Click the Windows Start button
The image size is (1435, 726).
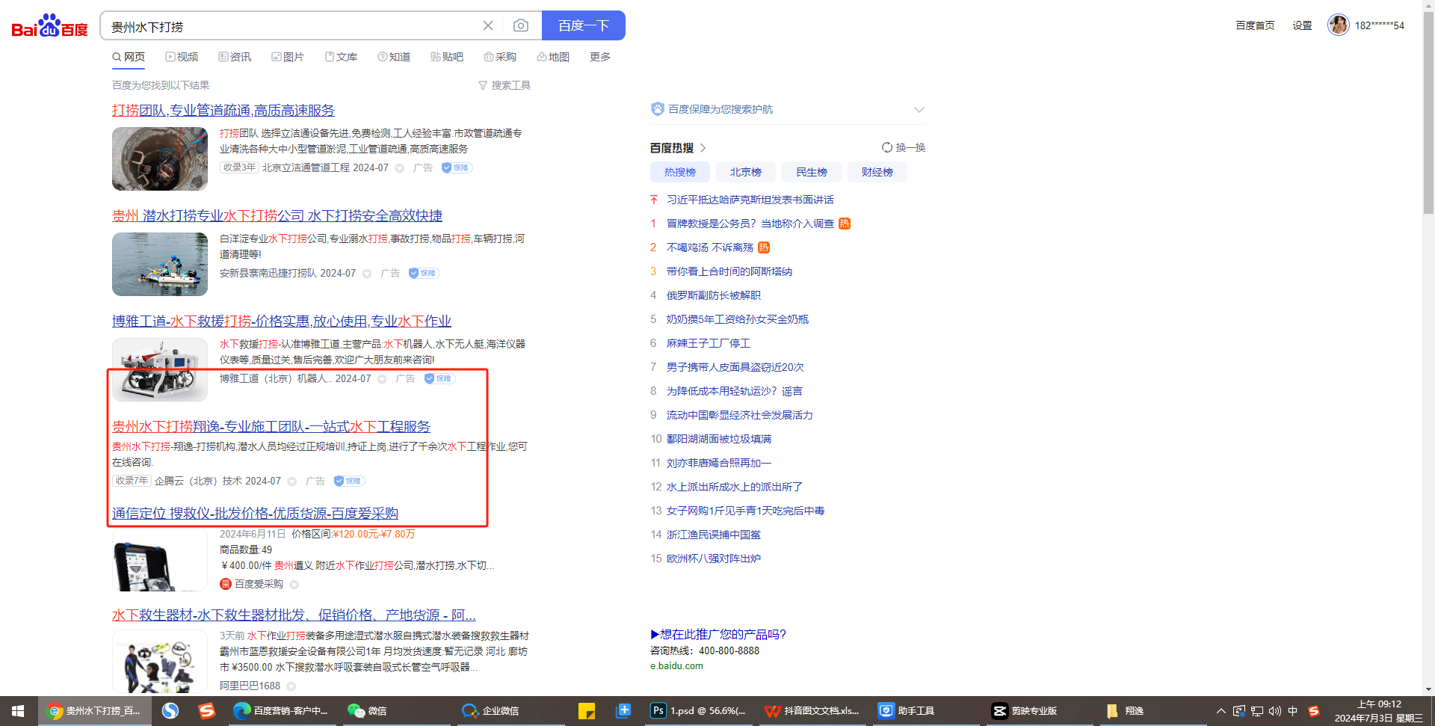[x=18, y=710]
